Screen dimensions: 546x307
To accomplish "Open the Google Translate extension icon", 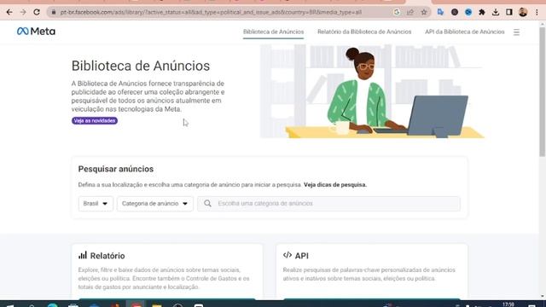I will click(x=440, y=12).
